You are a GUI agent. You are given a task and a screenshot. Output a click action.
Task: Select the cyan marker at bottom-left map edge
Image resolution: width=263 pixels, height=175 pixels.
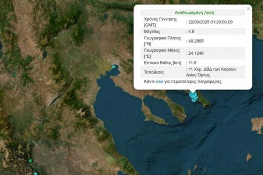pyautogui.click(x=35, y=173)
